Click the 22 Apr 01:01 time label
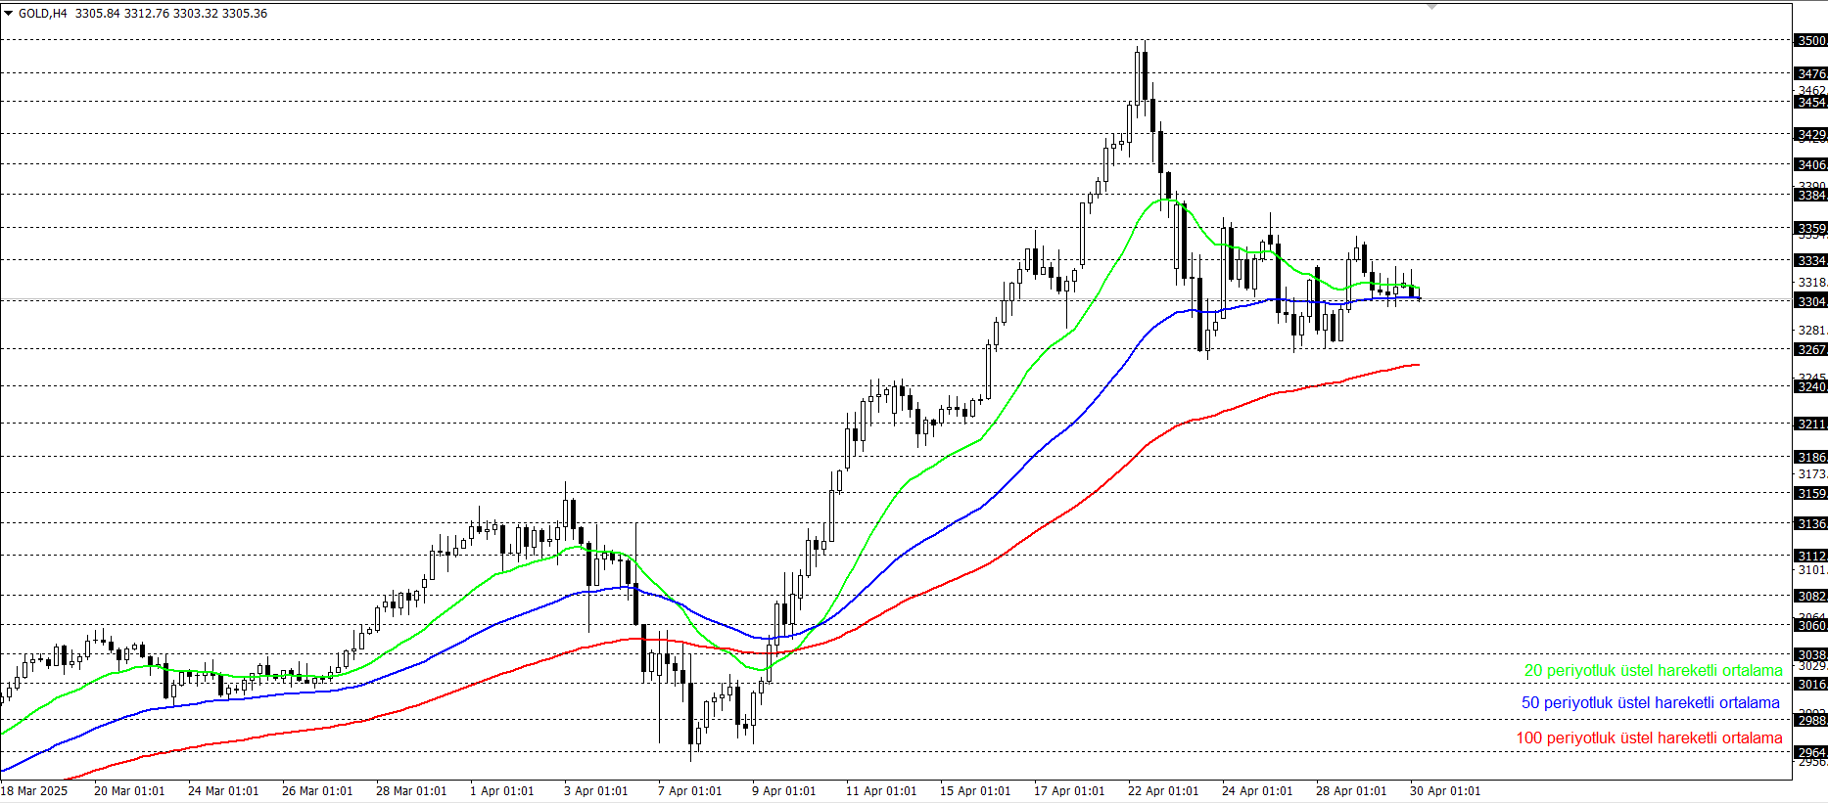 (1163, 791)
